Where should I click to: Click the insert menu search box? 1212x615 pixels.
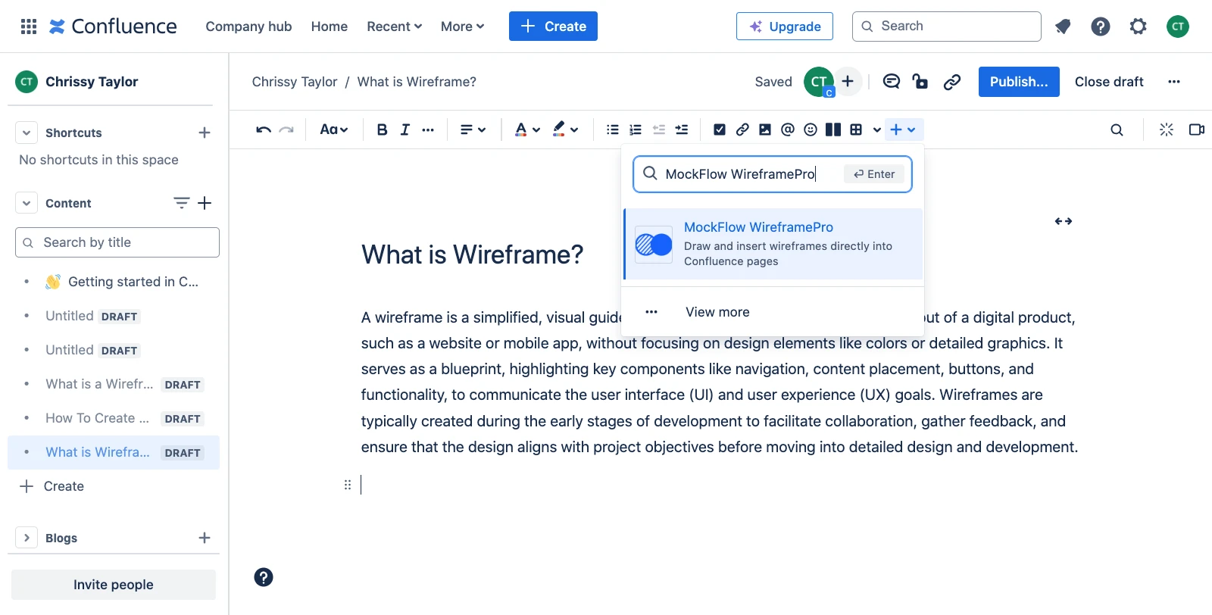point(773,174)
